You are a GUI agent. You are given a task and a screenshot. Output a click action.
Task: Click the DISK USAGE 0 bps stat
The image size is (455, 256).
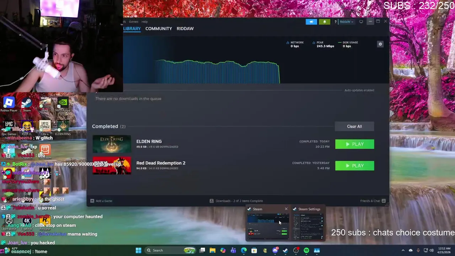348,44
